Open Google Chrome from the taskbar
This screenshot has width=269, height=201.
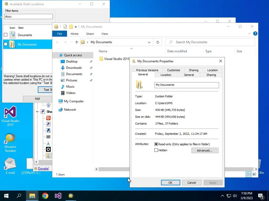coord(45,196)
